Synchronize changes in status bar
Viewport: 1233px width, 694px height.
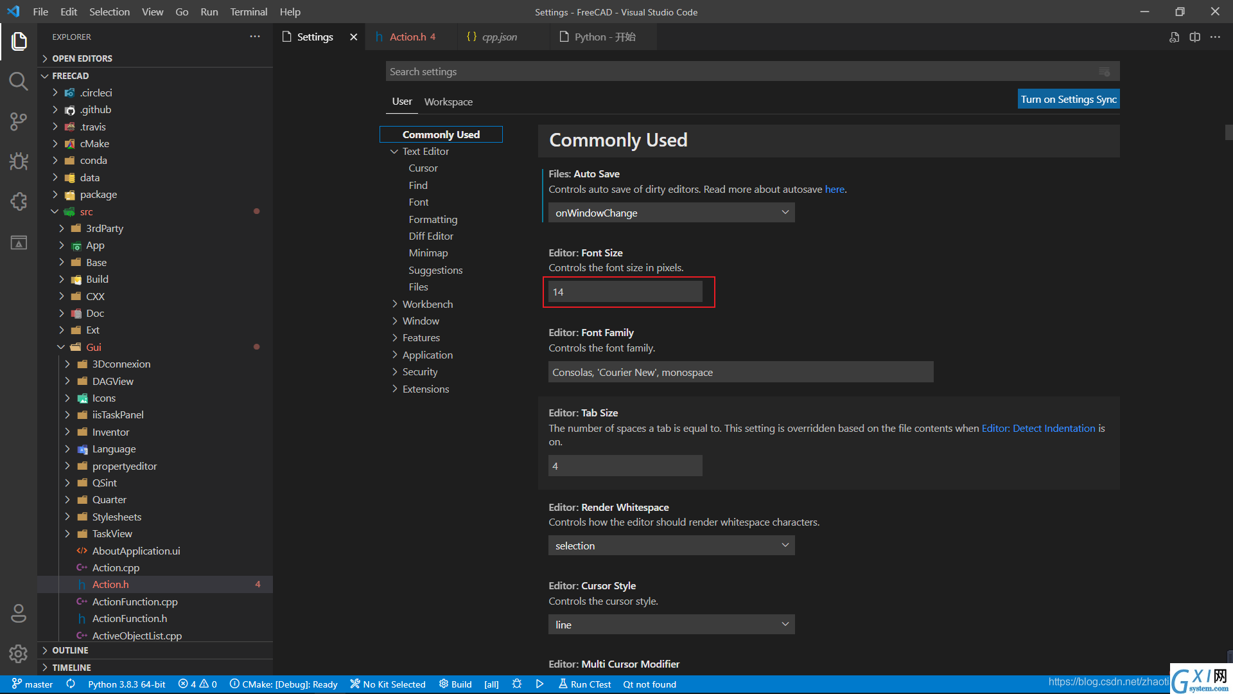point(71,684)
